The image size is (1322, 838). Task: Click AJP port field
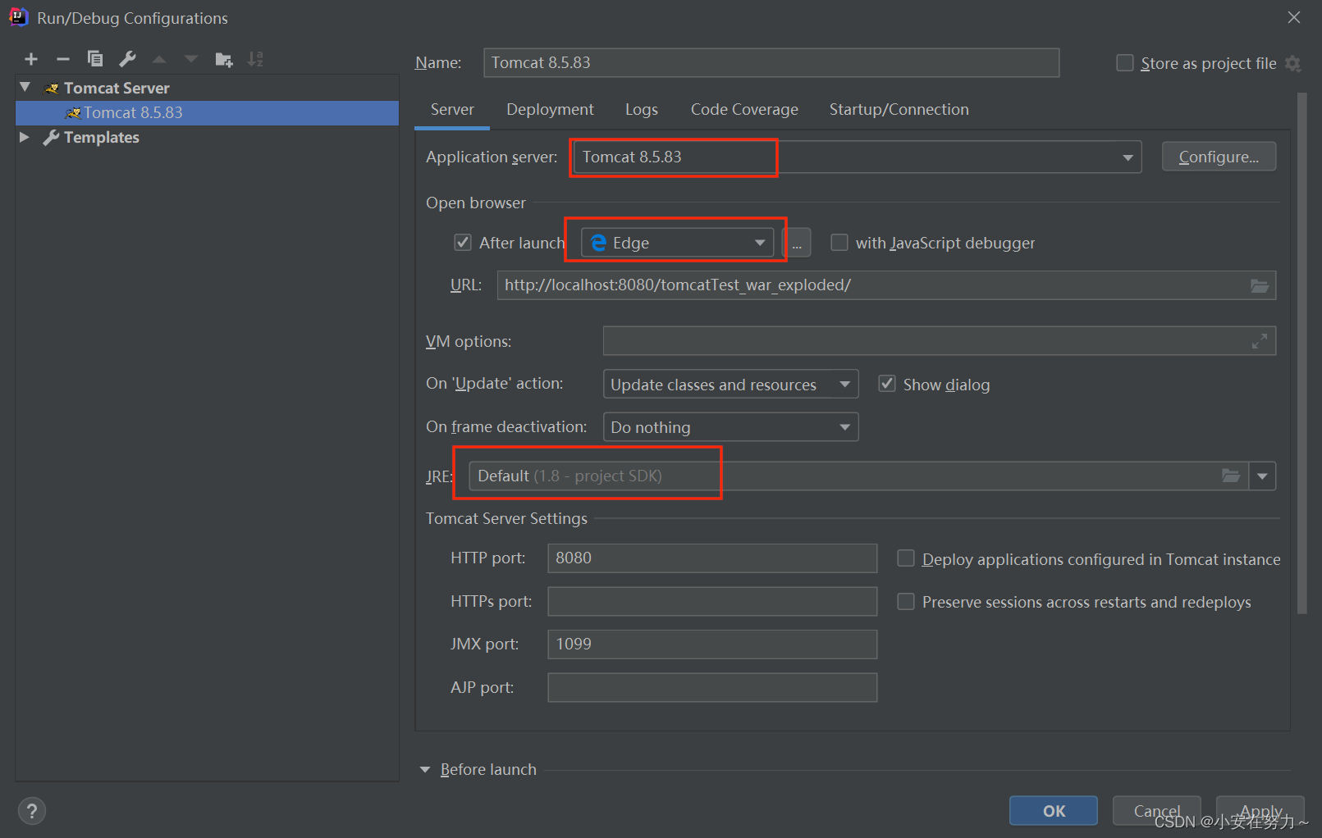pyautogui.click(x=712, y=688)
